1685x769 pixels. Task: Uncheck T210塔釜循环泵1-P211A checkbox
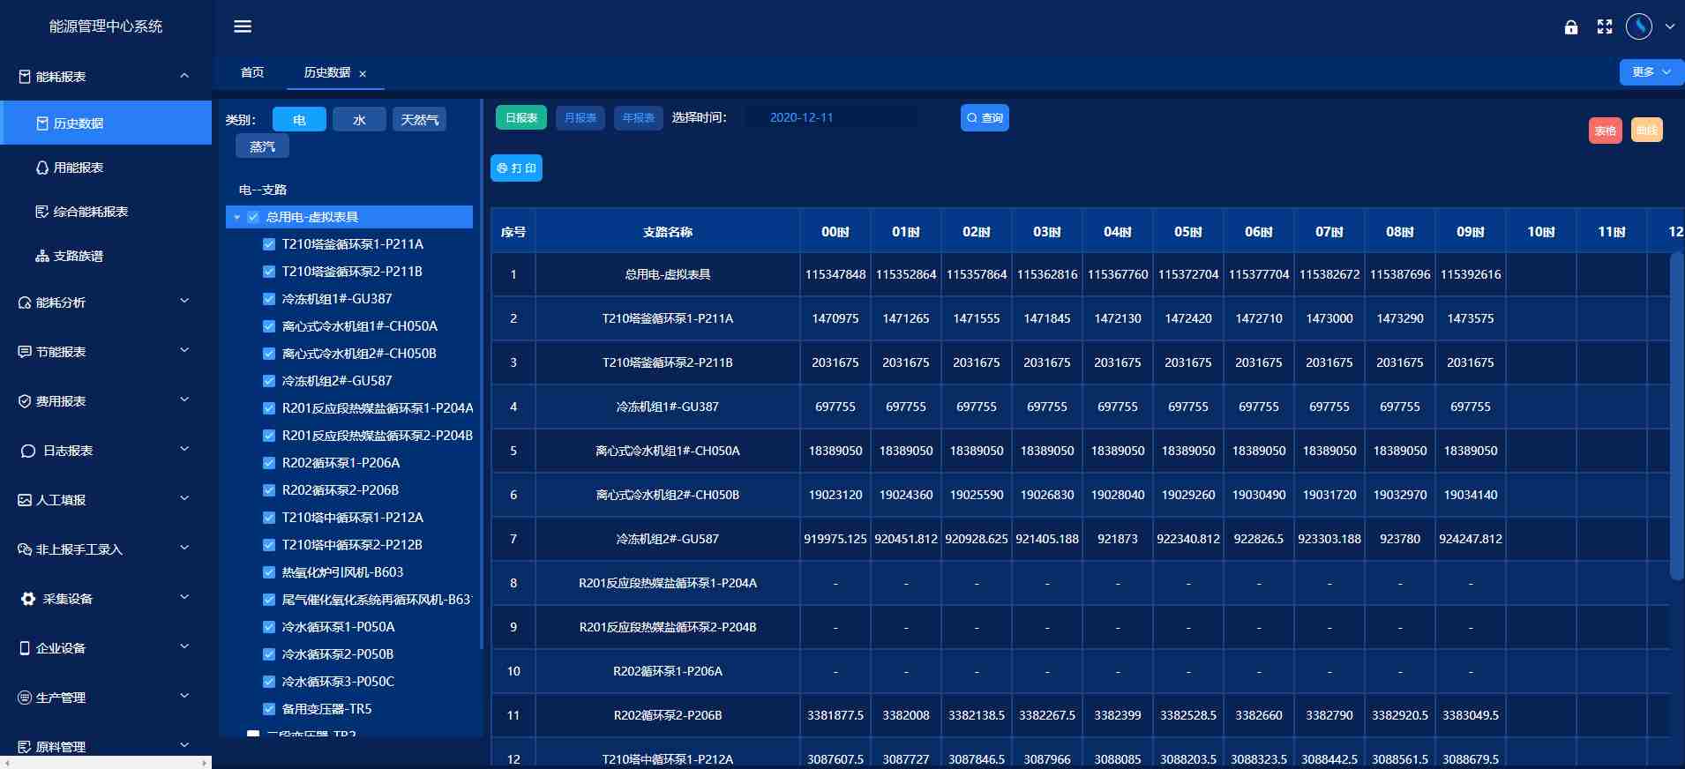(269, 244)
